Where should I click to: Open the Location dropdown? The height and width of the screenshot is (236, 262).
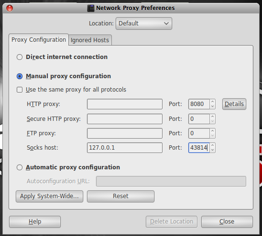coord(144,24)
